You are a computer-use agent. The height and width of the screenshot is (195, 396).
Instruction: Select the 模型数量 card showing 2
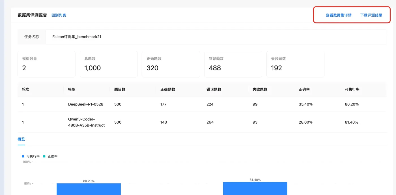coord(46,64)
